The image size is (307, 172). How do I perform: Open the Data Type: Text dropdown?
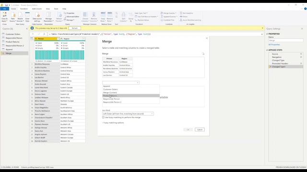[141, 13]
